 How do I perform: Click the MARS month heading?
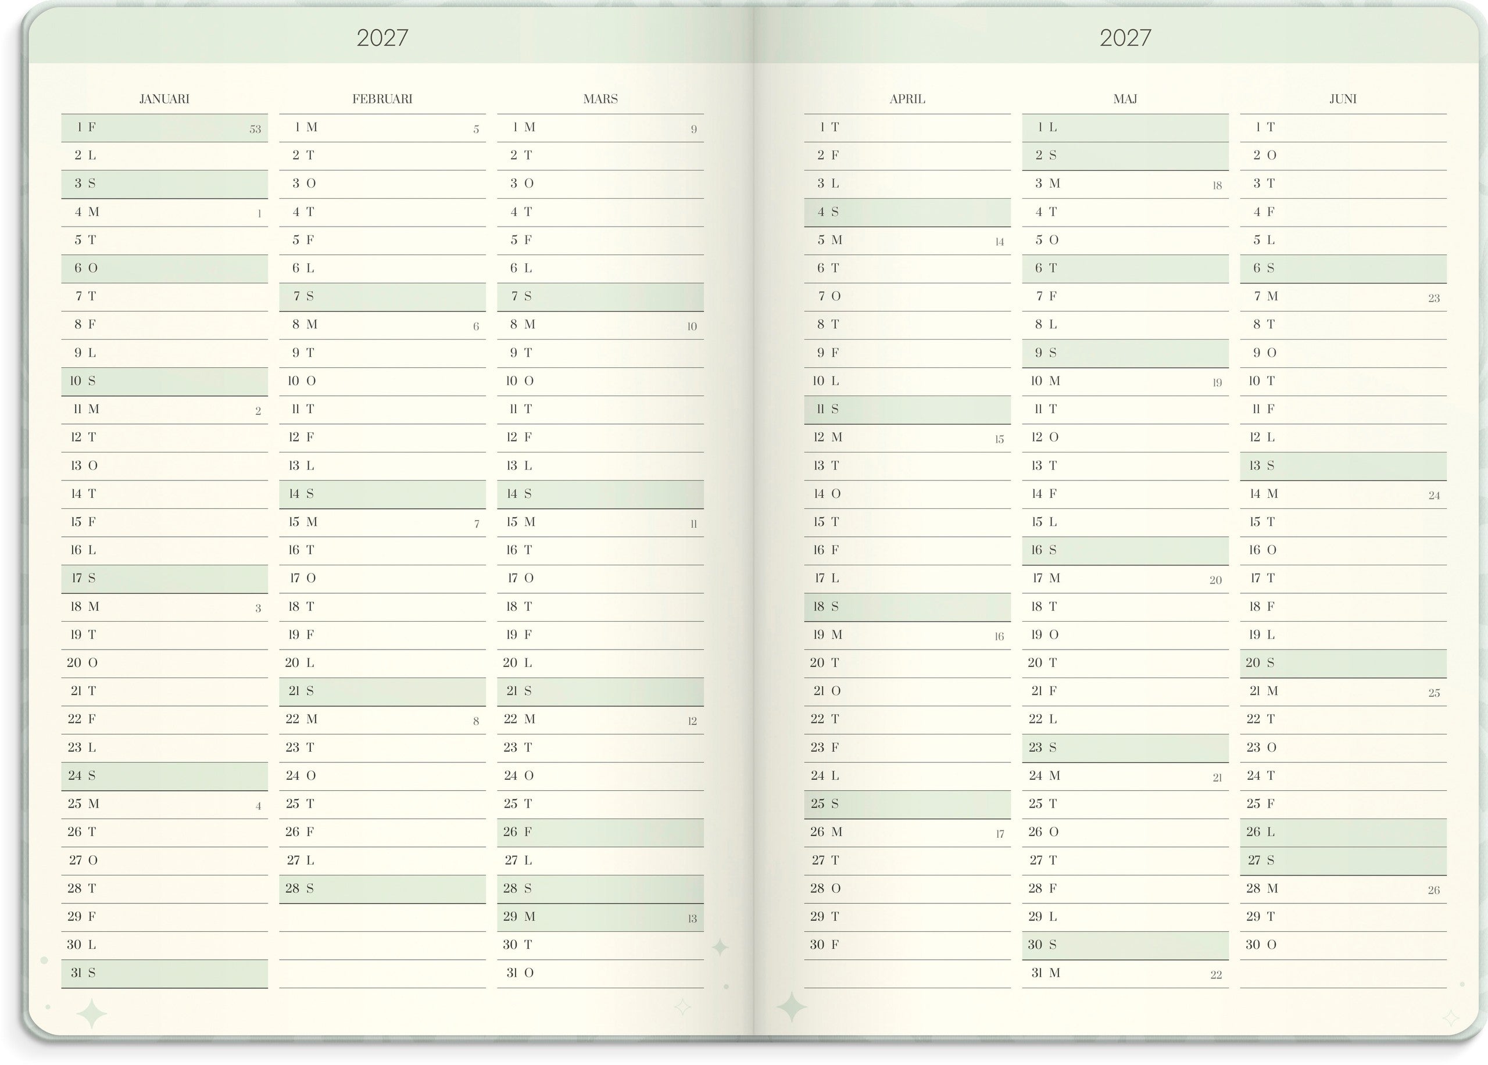[x=600, y=99]
